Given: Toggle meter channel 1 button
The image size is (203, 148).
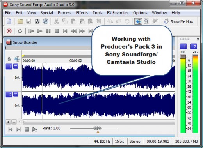Looking at the screenshot, I should (x=183, y=46).
